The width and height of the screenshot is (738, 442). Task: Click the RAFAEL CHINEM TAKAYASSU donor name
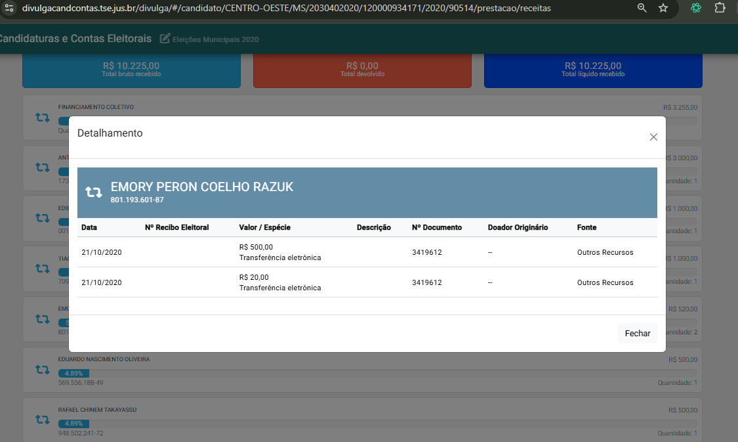(98, 409)
